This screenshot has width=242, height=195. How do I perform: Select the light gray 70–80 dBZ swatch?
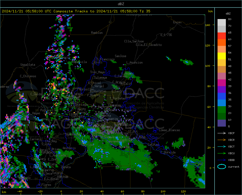pyautogui.click(x=222, y=23)
